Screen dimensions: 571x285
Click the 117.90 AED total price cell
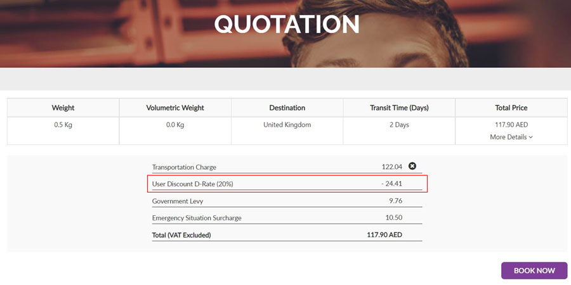[511, 125]
